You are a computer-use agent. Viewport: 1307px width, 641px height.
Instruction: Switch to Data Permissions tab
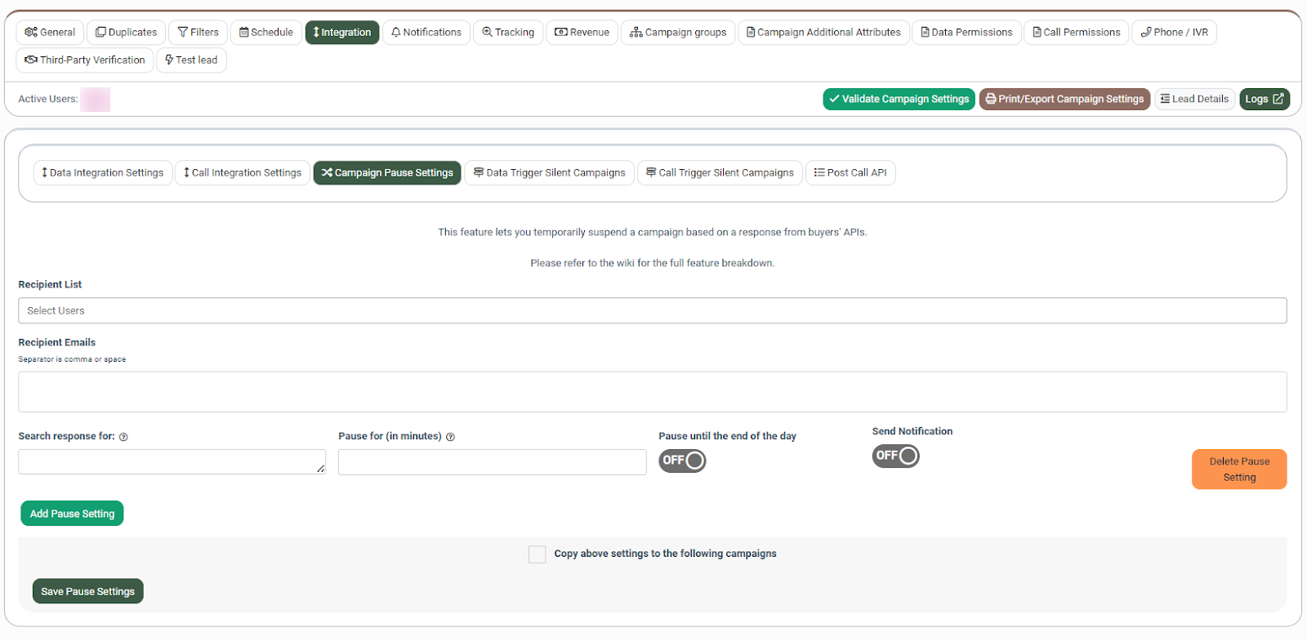[x=966, y=33]
